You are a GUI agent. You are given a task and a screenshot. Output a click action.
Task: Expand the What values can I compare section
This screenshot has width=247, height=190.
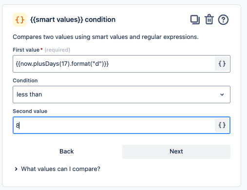57,169
